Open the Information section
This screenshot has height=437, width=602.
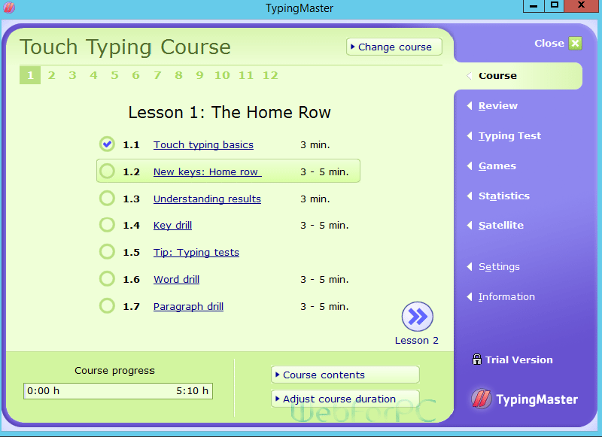506,296
